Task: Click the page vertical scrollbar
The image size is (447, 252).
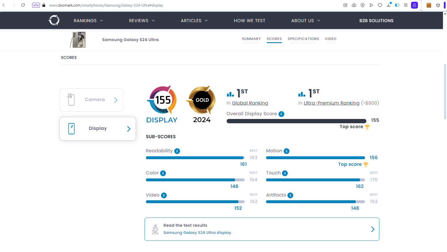Action: click(x=445, y=92)
